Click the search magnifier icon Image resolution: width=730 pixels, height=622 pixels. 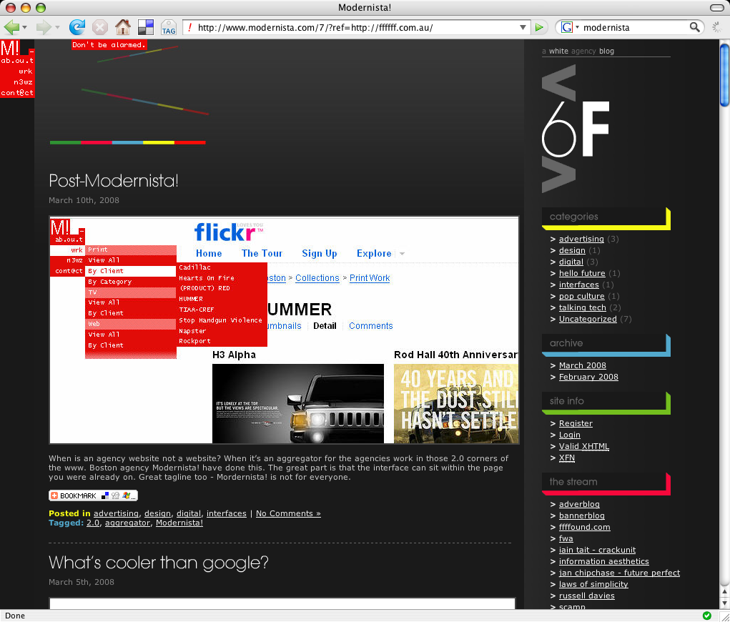point(694,27)
